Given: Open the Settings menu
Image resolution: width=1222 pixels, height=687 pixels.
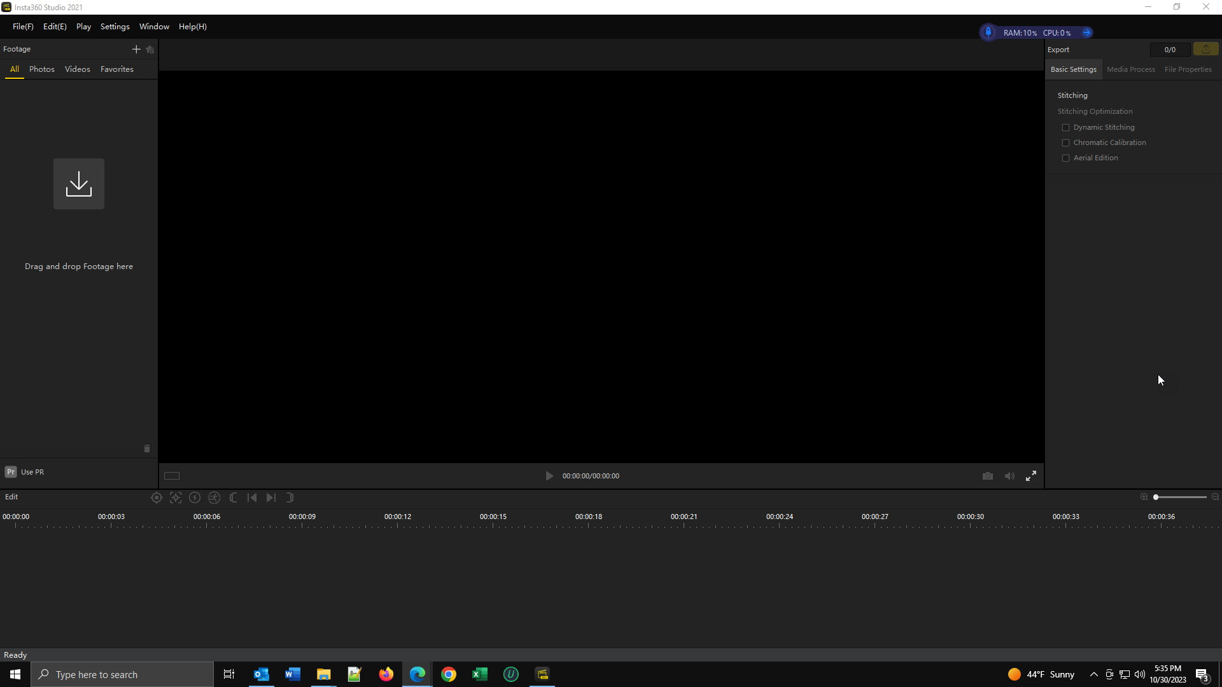Looking at the screenshot, I should (x=115, y=27).
